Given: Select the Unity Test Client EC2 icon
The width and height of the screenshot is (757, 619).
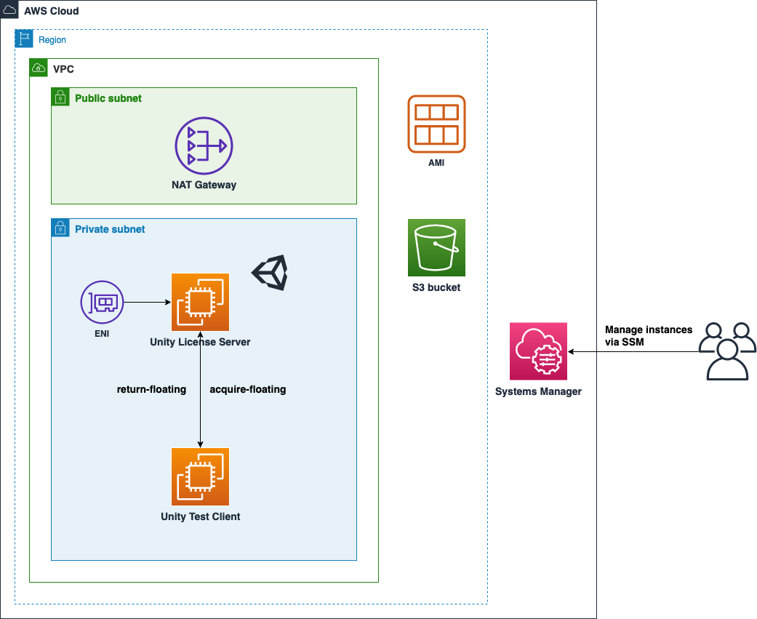Looking at the screenshot, I should (x=201, y=476).
